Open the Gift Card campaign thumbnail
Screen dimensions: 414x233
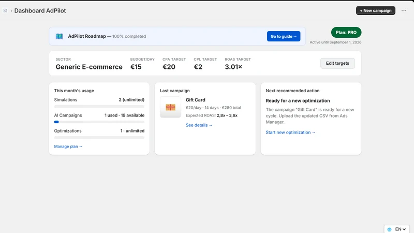171,107
